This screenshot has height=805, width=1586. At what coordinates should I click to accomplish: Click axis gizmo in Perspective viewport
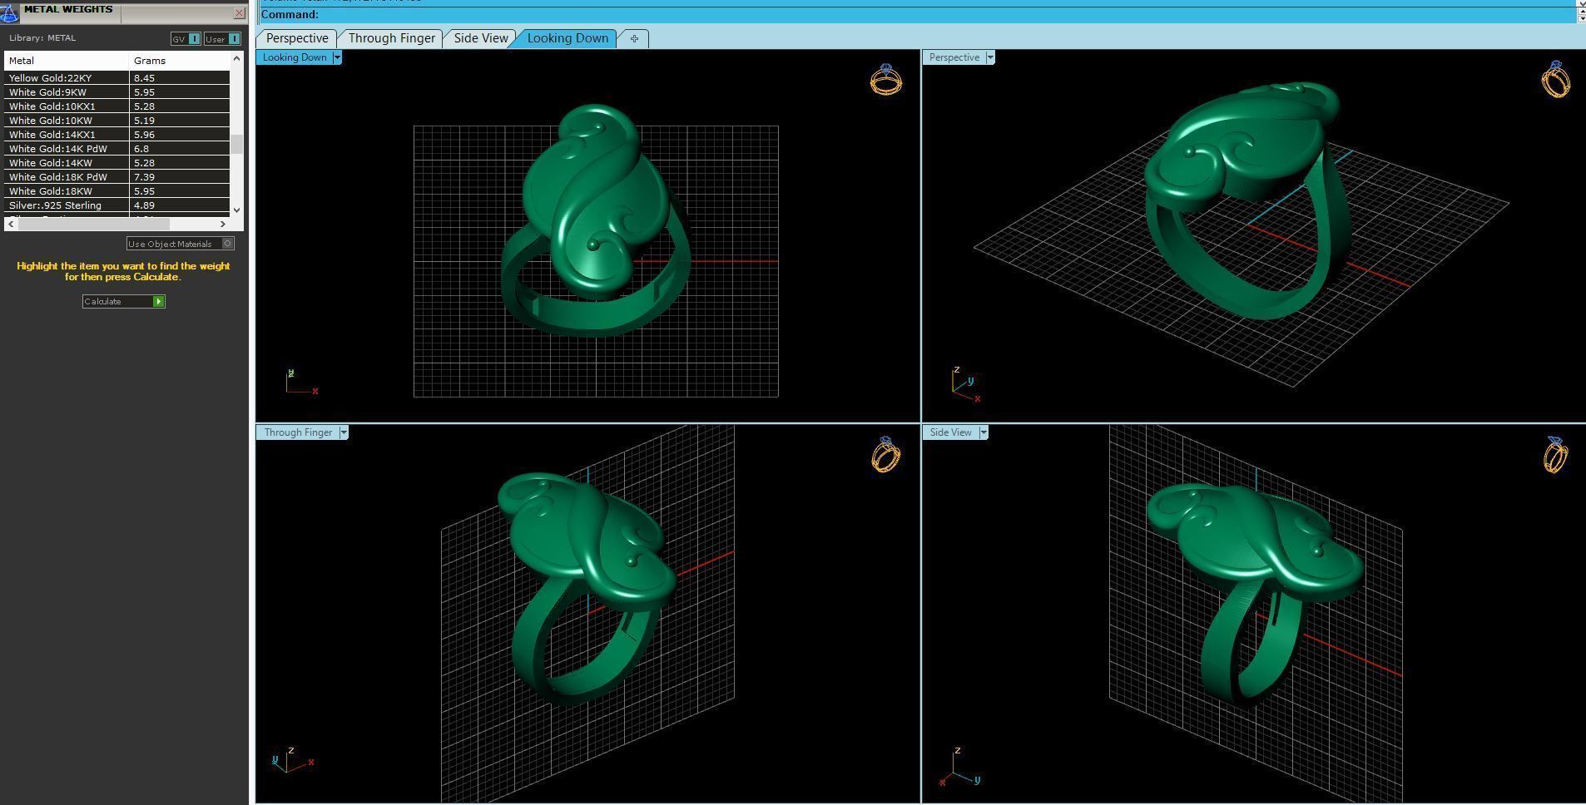pyautogui.click(x=965, y=384)
